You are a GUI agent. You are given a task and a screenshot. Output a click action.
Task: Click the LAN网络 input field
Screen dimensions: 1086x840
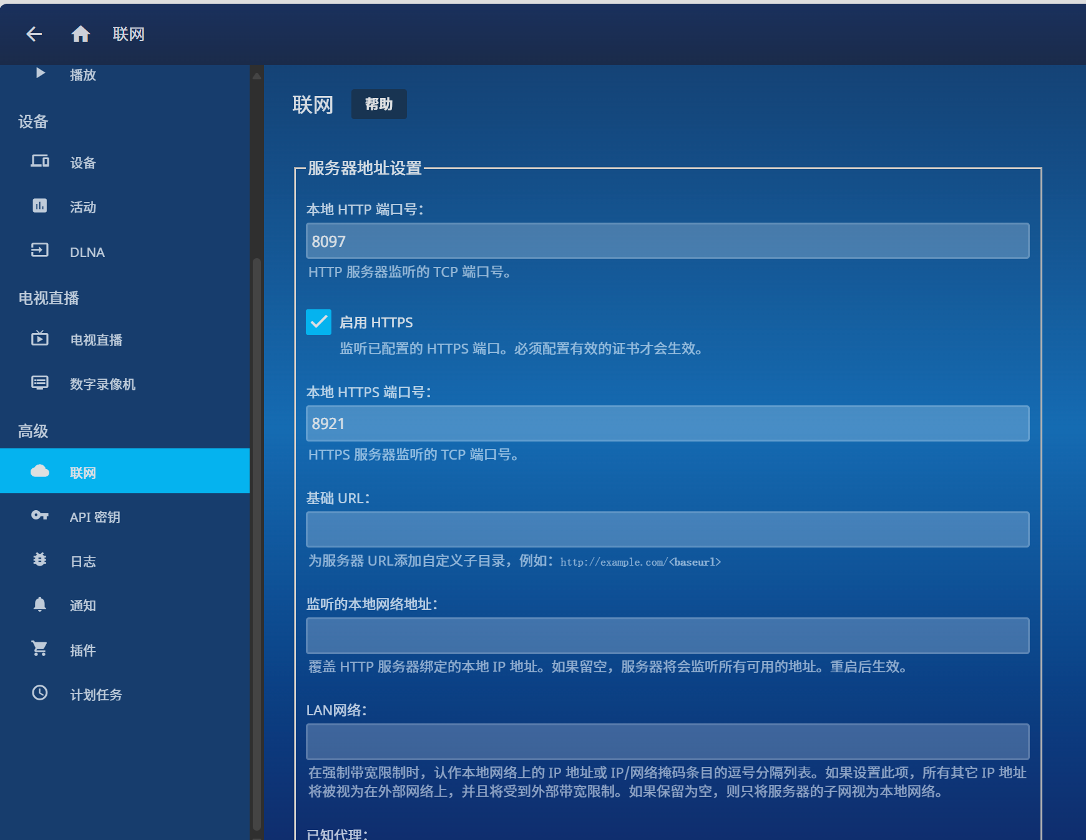coord(667,741)
